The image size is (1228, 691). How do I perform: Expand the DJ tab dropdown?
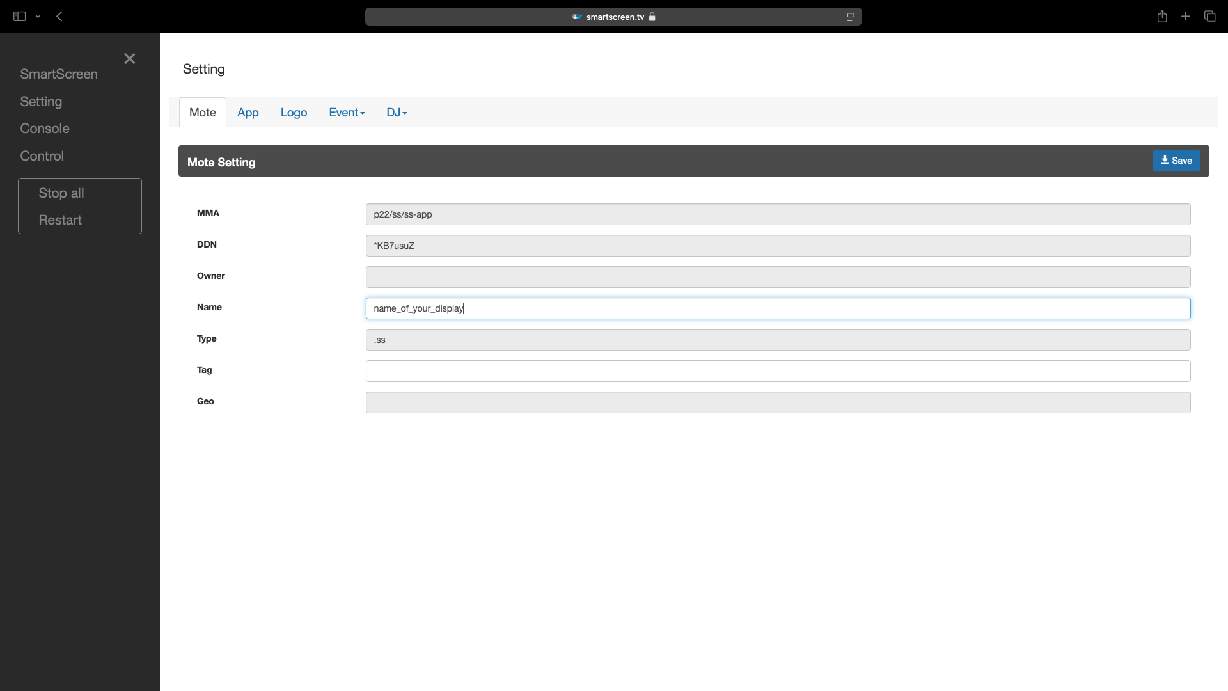point(397,113)
